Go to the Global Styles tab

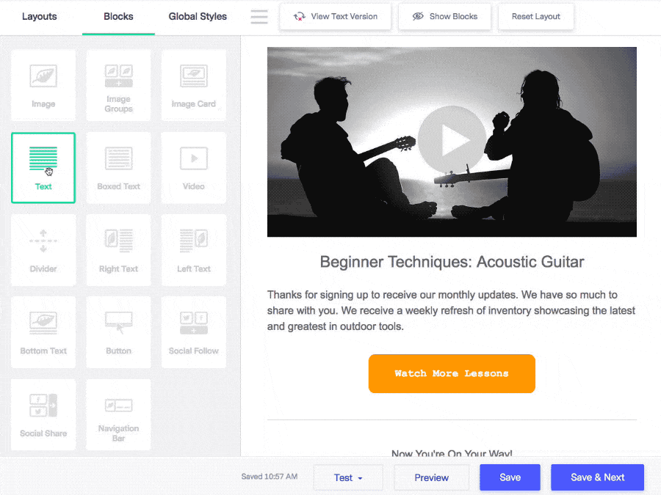(198, 16)
